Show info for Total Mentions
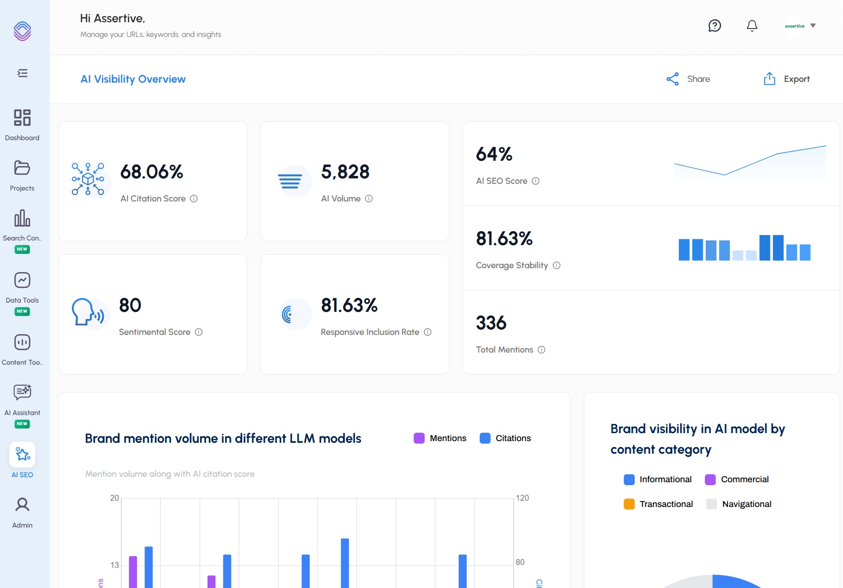843x588 pixels. point(541,350)
